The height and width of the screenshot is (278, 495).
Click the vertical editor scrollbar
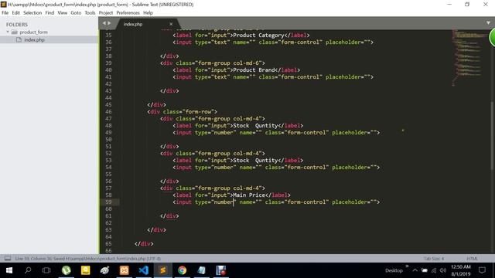(x=492, y=136)
